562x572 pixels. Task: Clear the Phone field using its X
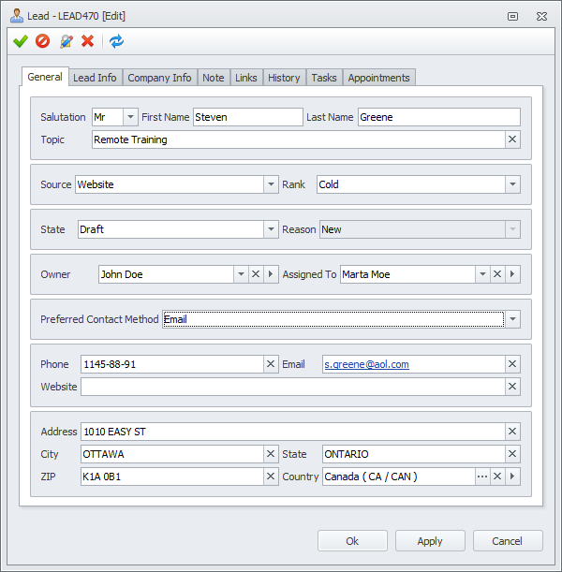pyautogui.click(x=271, y=364)
